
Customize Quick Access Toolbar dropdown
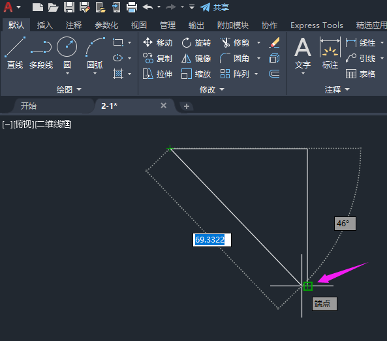(191, 7)
